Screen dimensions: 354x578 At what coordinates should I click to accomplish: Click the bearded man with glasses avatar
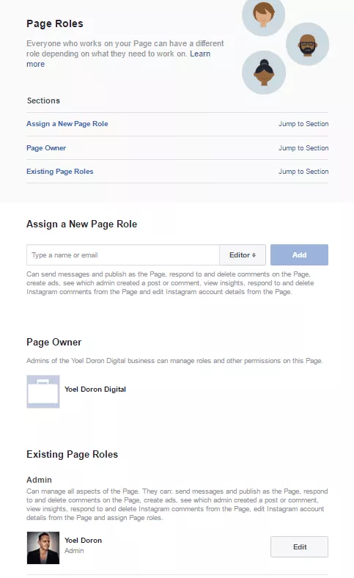[x=307, y=44]
